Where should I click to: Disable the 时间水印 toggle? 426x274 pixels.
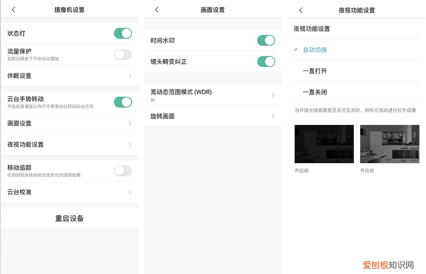click(266, 41)
